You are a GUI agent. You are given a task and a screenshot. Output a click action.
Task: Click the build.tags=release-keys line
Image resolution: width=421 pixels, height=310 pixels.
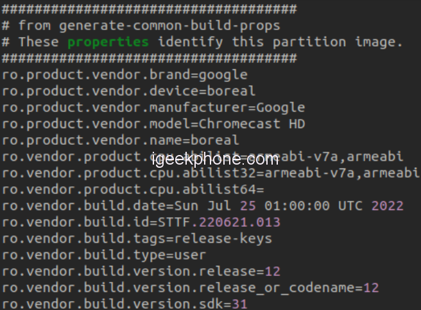[x=137, y=238]
